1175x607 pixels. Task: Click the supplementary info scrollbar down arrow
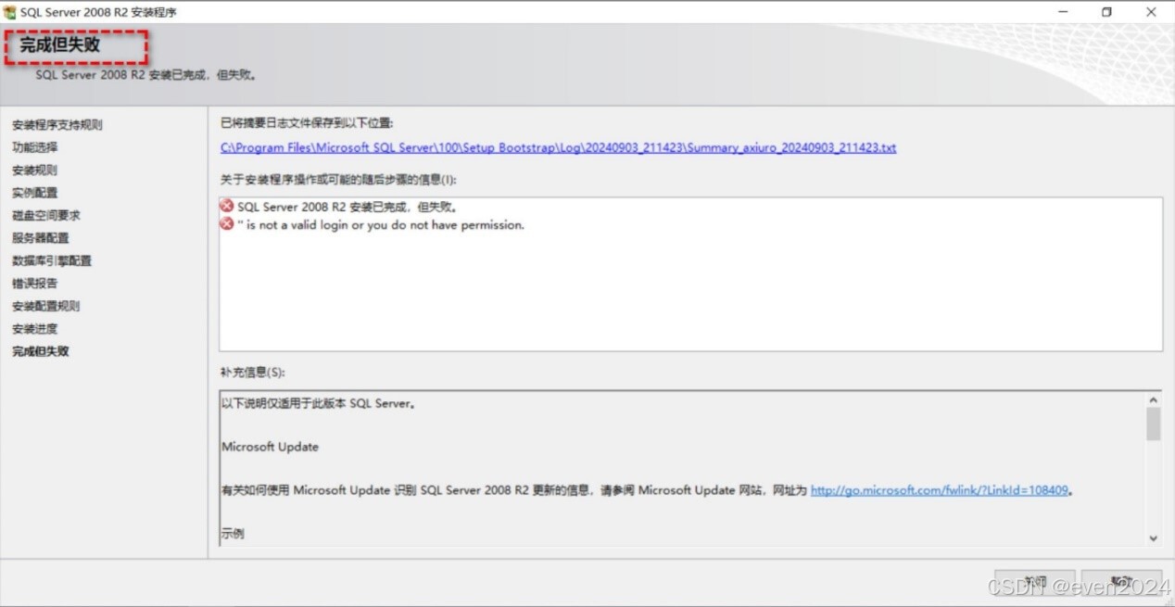click(1154, 537)
